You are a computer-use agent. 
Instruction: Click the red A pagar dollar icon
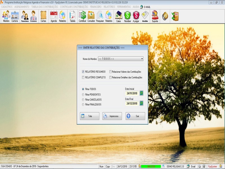136,16
